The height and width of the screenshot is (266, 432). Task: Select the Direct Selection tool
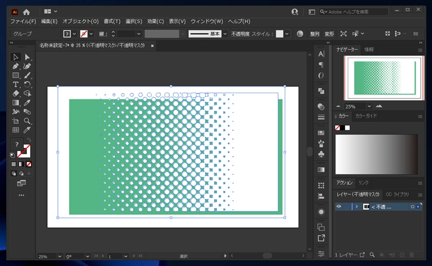click(x=27, y=57)
